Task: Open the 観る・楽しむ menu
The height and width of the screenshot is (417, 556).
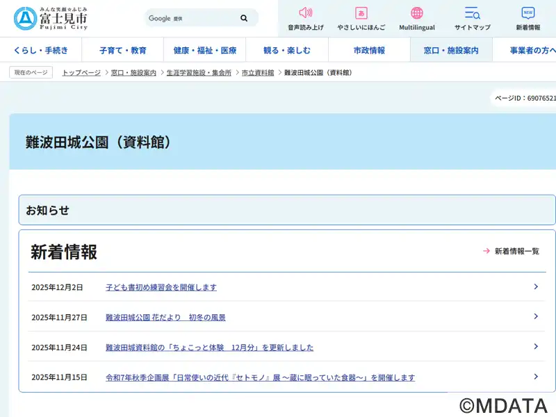Action: (287, 50)
